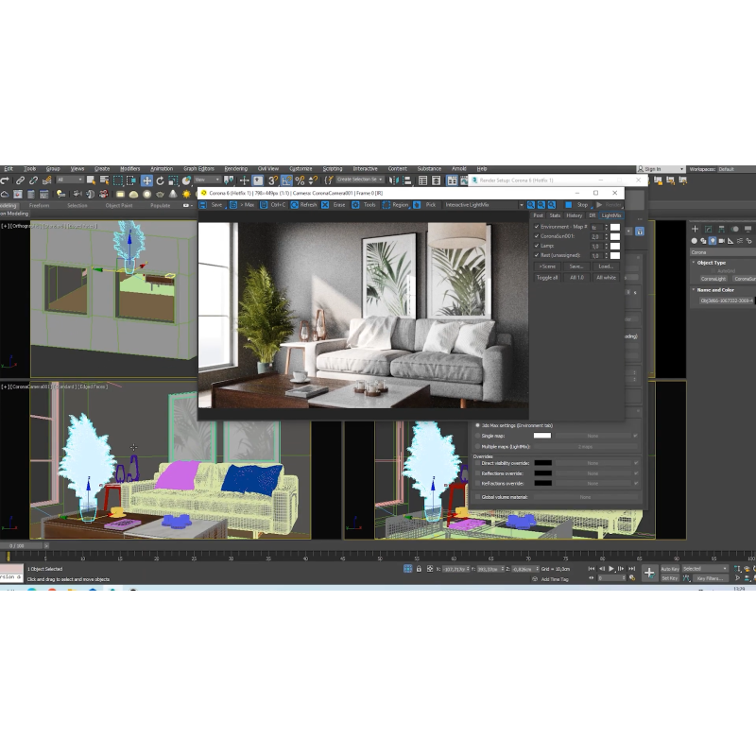
Task: Open the Create Selection Set dropdown
Action: [x=359, y=180]
